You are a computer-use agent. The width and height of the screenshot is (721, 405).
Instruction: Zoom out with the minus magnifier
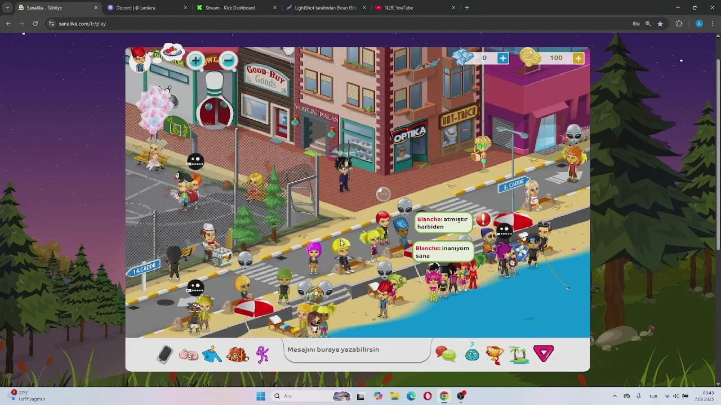[228, 60]
